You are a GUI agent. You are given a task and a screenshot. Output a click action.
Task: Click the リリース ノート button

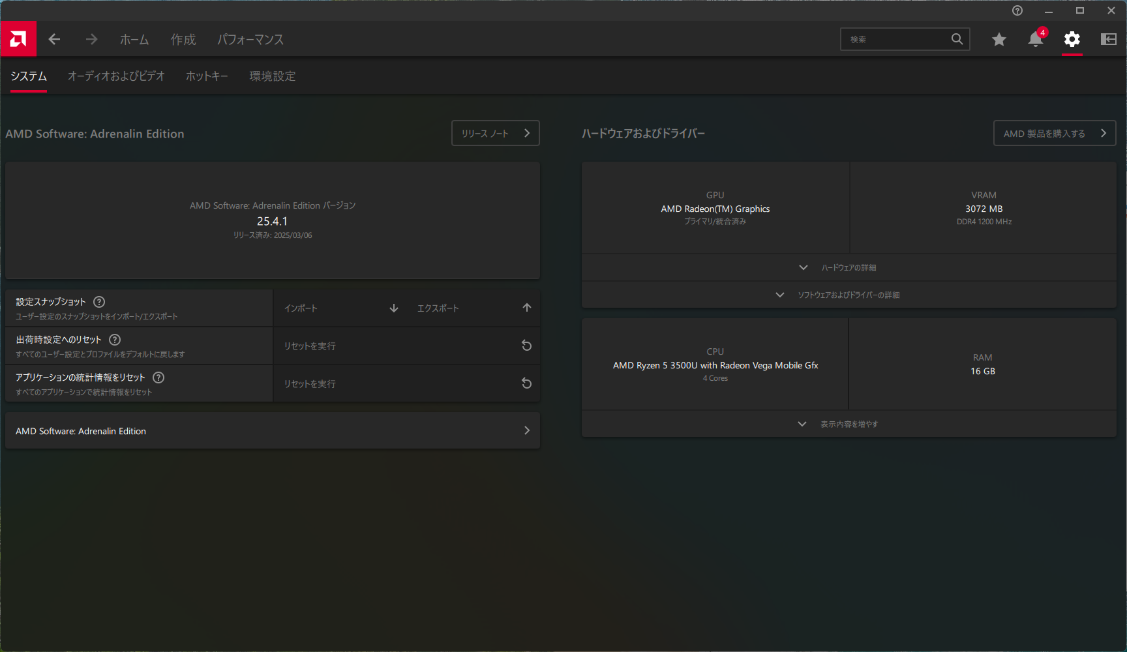495,133
